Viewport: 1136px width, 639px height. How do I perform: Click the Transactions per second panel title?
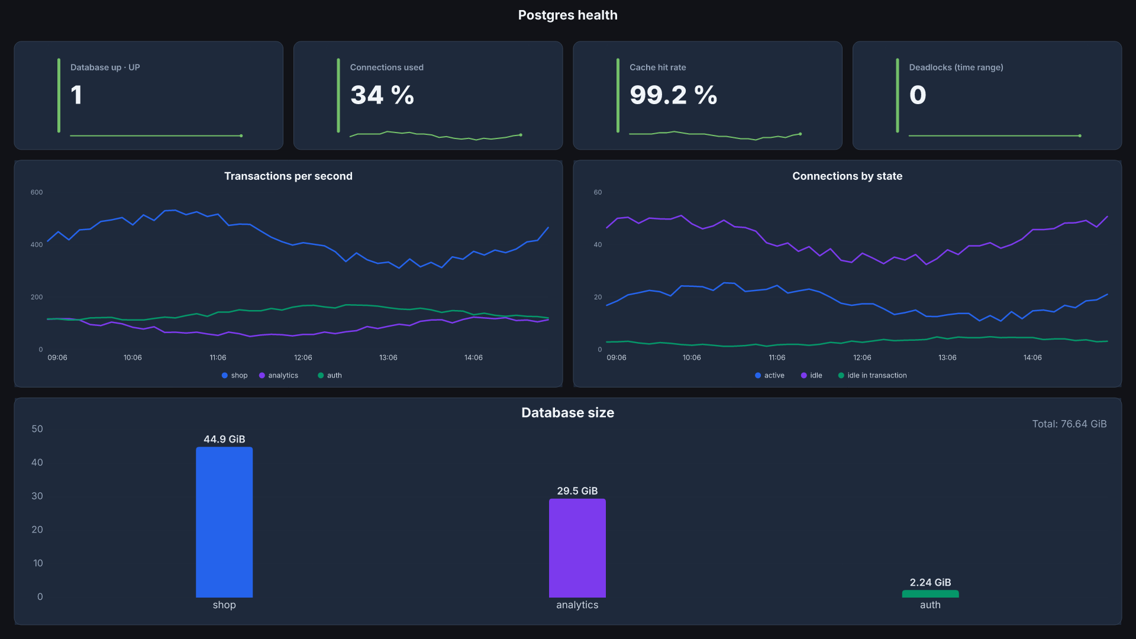click(288, 176)
